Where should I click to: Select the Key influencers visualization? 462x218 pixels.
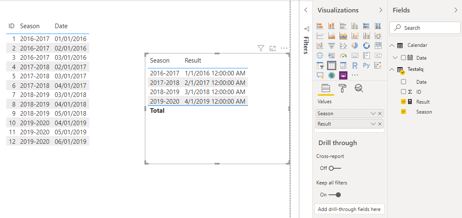378,65
